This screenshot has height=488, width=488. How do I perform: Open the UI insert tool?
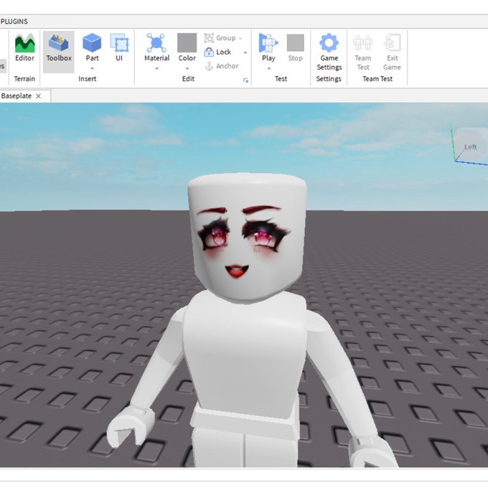tap(119, 47)
